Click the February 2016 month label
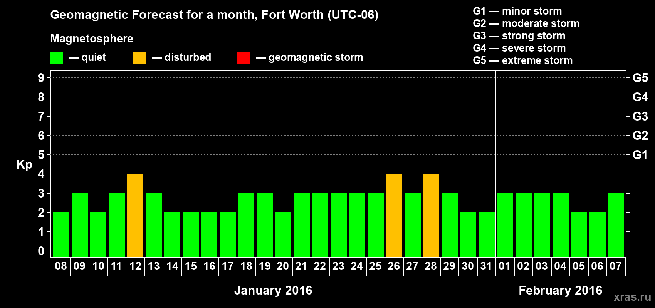The image size is (655, 308). point(561,290)
